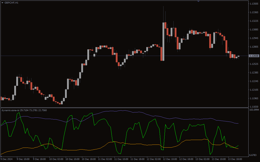
Task: Click the 6.6783 indicator scale value
Action: click(254, 155)
